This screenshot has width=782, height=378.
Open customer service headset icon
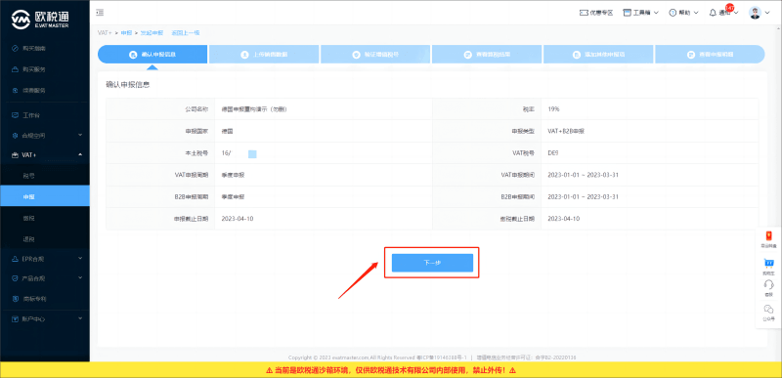point(768,284)
